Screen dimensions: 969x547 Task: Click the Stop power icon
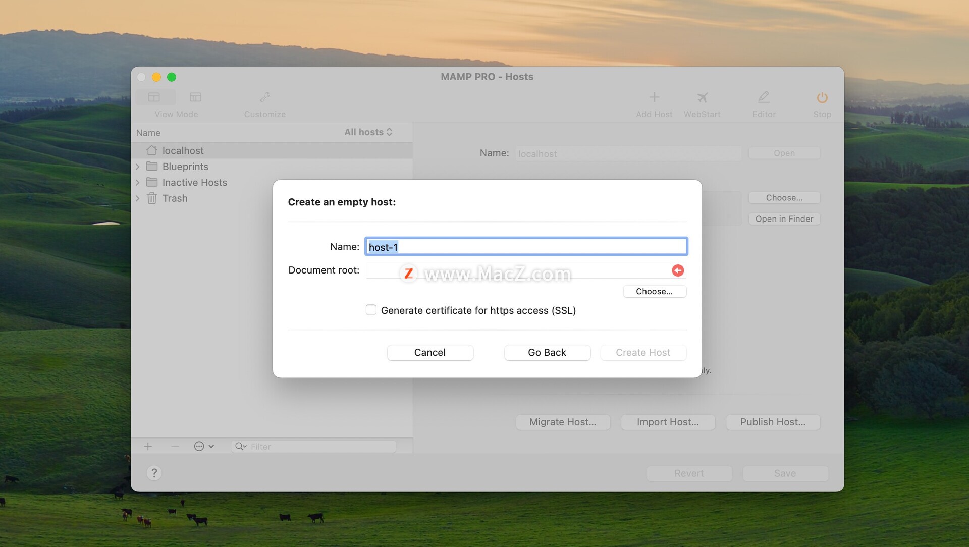pyautogui.click(x=822, y=97)
